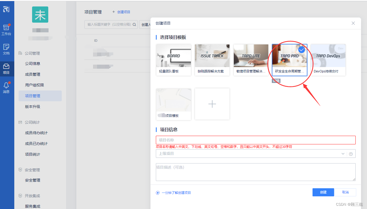Click the 选择项目模板 section heading

click(x=173, y=37)
